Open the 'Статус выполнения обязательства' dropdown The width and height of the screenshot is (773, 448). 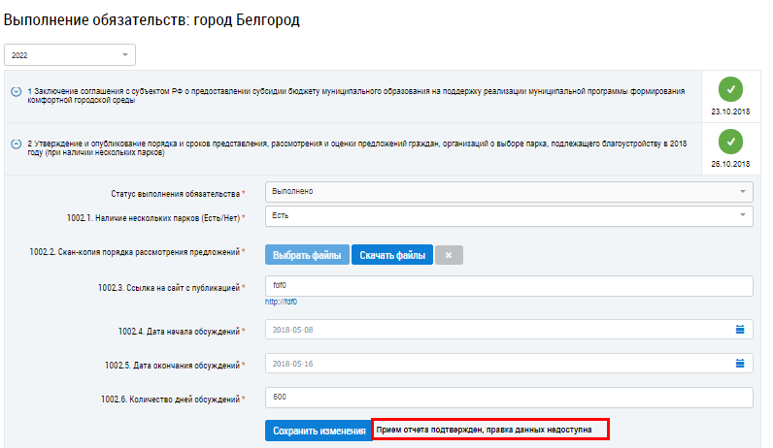pyautogui.click(x=509, y=191)
